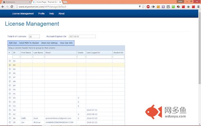Click Email PWD To Student

29,43
